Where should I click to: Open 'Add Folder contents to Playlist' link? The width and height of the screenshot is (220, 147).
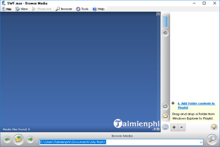[196, 106]
